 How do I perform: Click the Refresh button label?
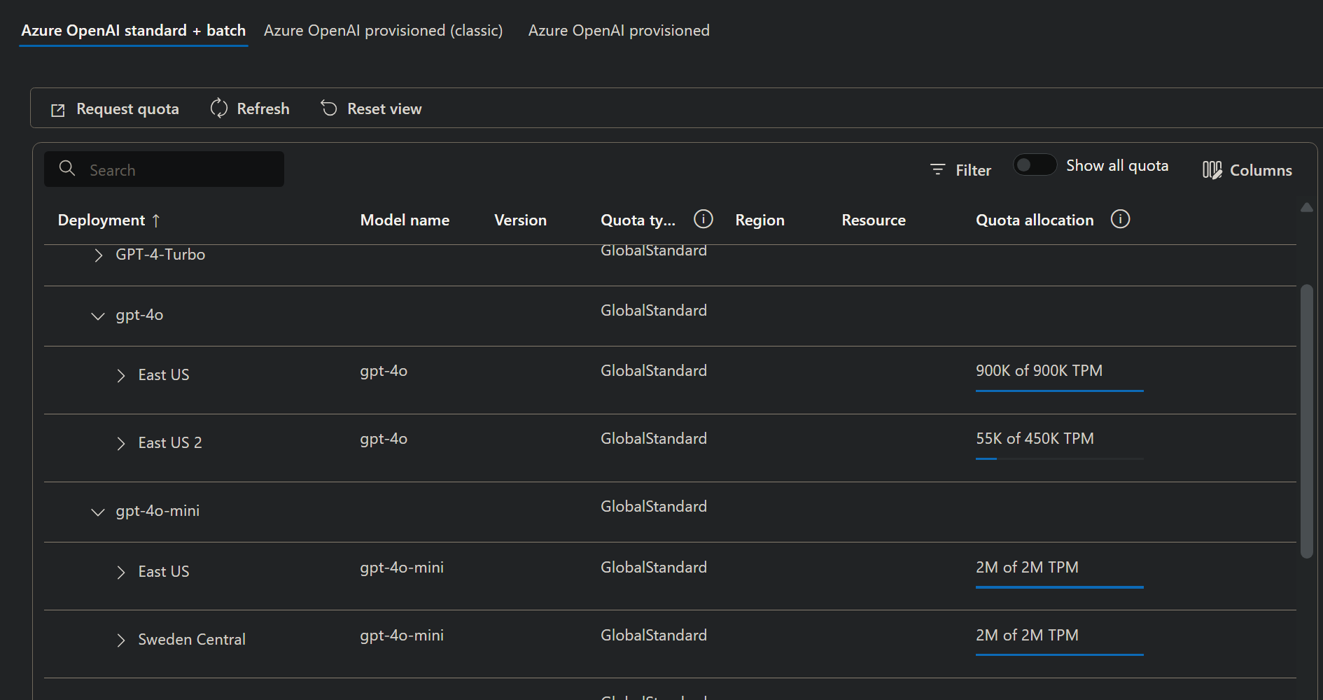tap(263, 108)
